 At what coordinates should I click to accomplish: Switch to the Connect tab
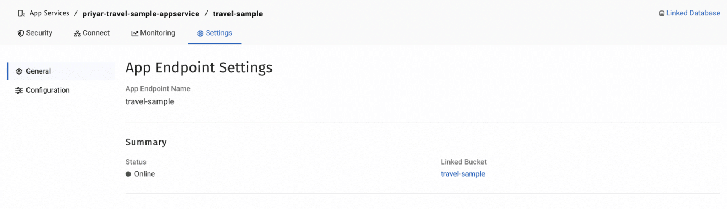coord(92,33)
